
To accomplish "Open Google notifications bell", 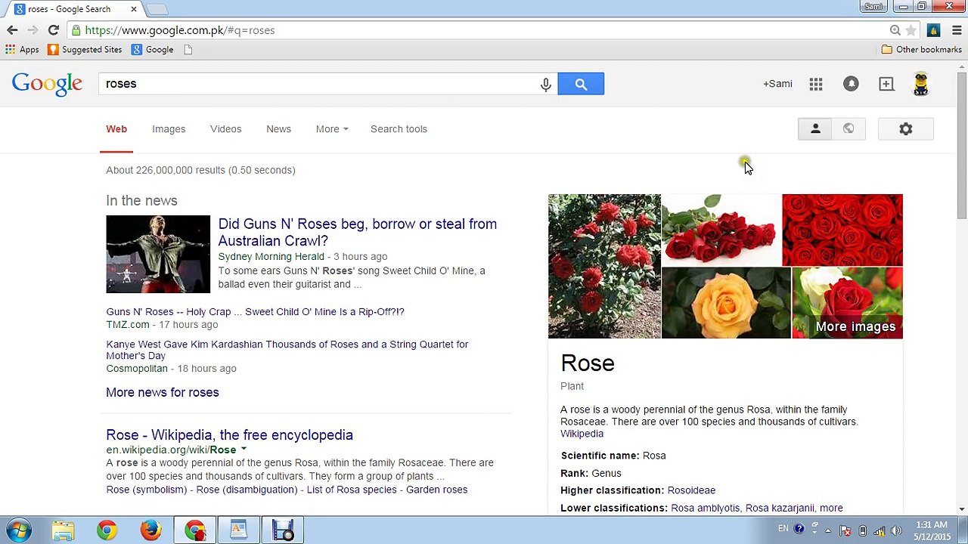I will click(x=851, y=84).
